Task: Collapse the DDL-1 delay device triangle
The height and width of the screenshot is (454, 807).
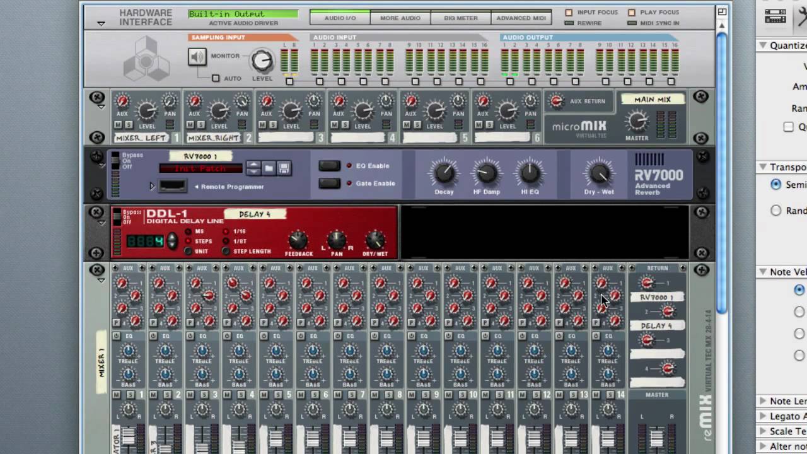Action: (101, 223)
